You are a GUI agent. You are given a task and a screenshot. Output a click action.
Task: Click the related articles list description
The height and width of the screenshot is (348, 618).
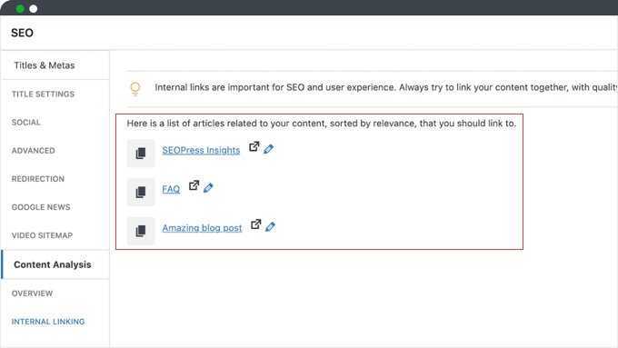[321, 124]
